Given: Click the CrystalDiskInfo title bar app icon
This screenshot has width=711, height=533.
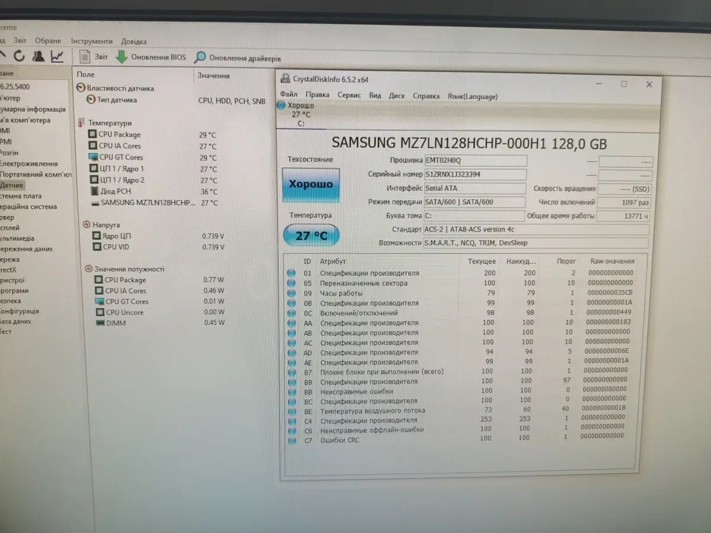Looking at the screenshot, I should (284, 79).
